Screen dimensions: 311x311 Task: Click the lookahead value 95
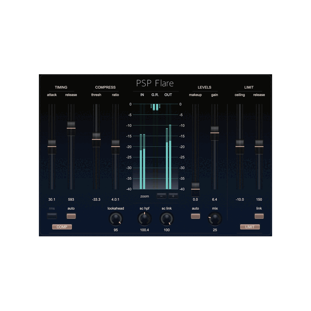pyautogui.click(x=116, y=230)
